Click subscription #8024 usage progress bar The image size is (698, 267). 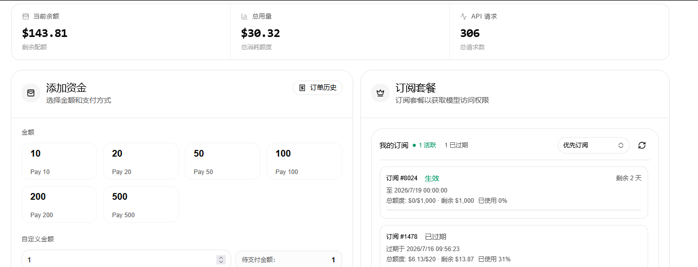514,210
